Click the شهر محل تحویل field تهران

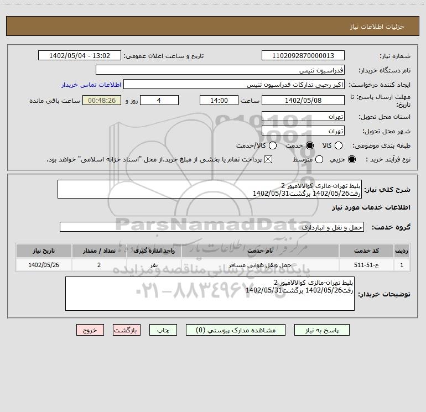(303, 131)
